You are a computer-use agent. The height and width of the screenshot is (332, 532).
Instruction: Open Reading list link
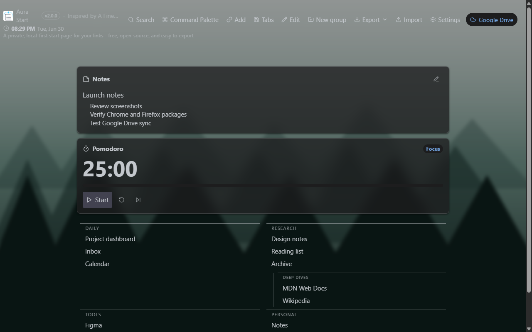point(287,251)
